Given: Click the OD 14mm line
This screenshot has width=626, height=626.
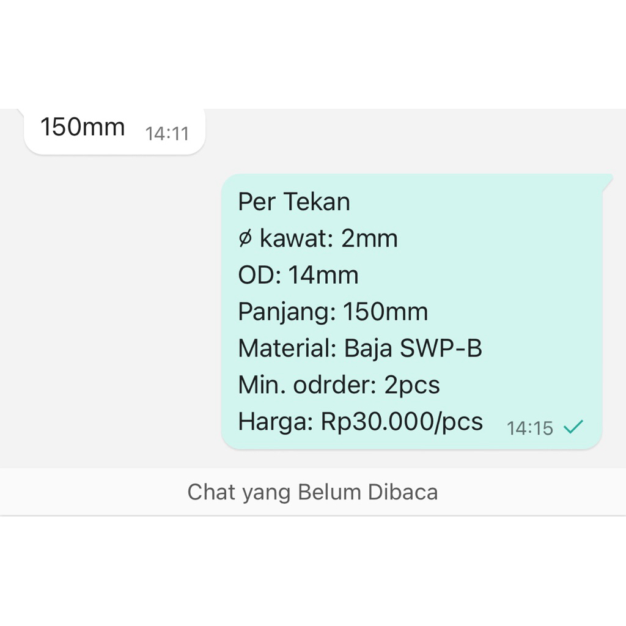Looking at the screenshot, I should [x=298, y=274].
